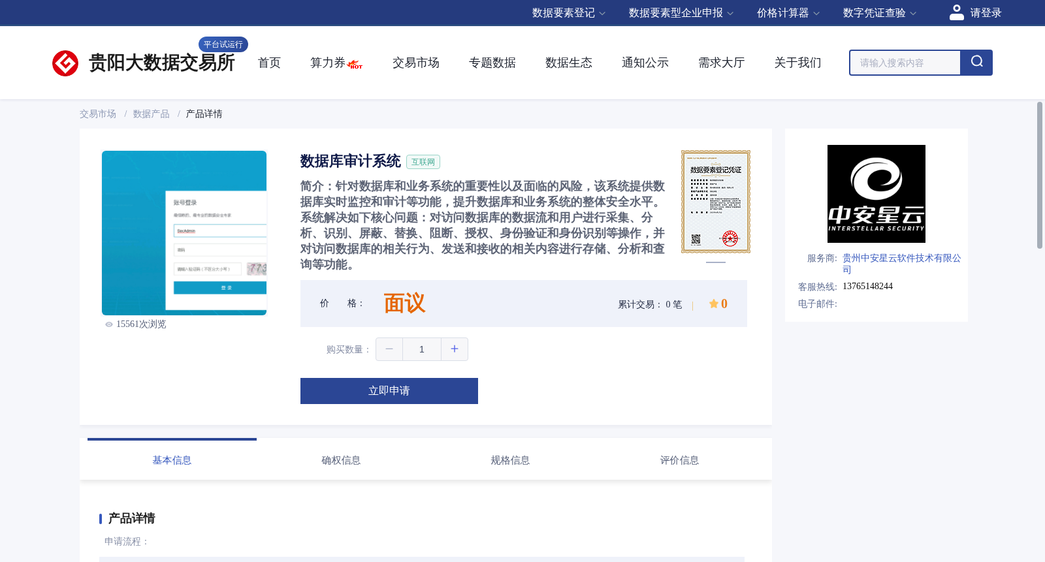The image size is (1045, 562).
Task: Select the 基本信息 tab
Action: point(172,460)
